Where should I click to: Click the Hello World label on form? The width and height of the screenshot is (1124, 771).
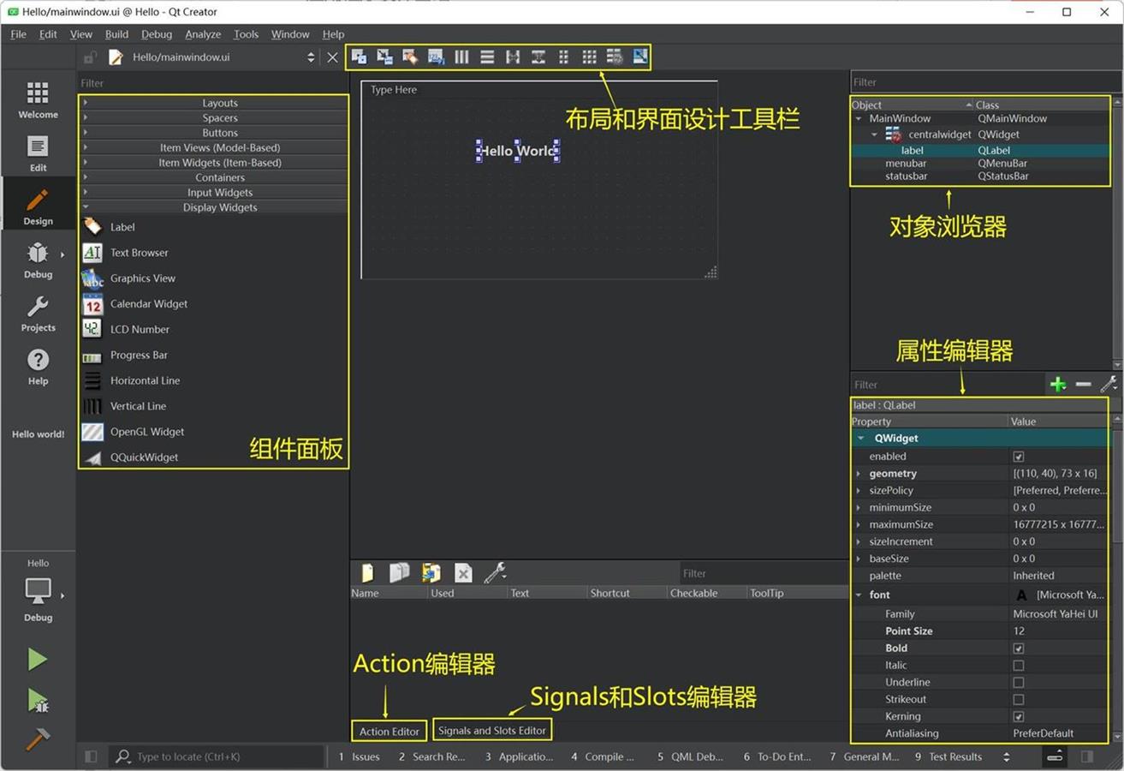click(x=518, y=151)
